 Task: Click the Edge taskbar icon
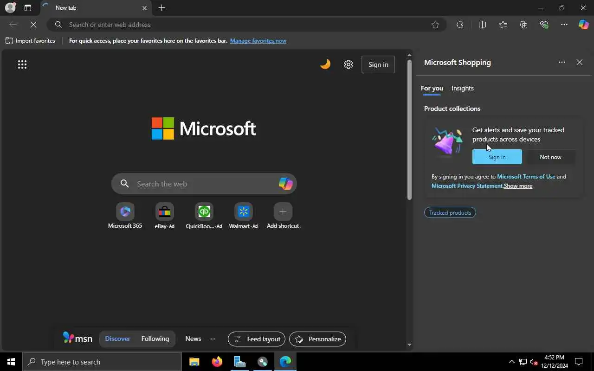(285, 362)
